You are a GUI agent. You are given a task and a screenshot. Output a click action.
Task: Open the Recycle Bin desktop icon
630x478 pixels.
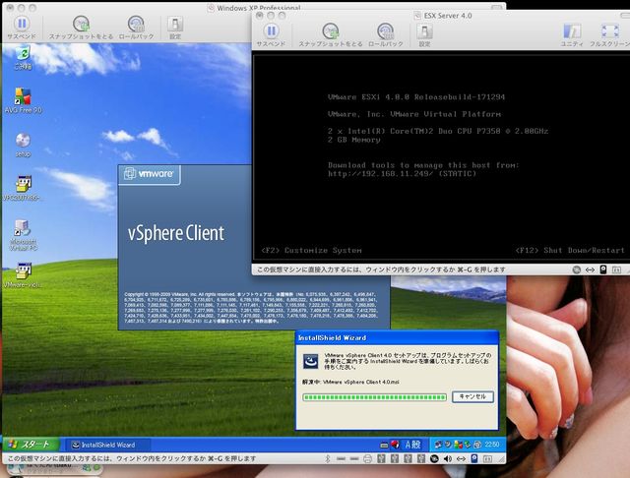[x=23, y=57]
